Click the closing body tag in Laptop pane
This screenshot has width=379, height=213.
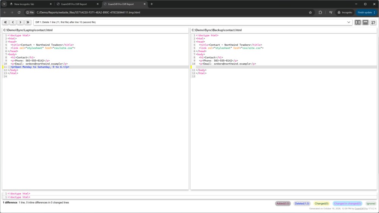coord(13,70)
